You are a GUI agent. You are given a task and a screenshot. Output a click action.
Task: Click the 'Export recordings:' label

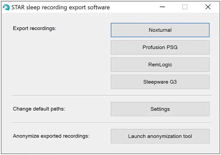click(35, 28)
